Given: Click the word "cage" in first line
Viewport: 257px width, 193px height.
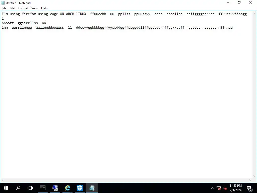Looking at the screenshot, I should click(54, 14).
